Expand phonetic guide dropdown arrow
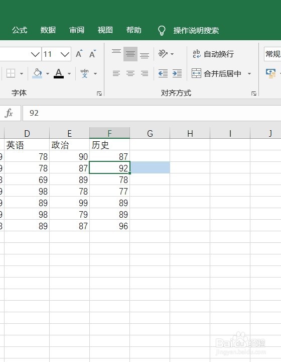This screenshot has height=362, width=281. click(95, 73)
